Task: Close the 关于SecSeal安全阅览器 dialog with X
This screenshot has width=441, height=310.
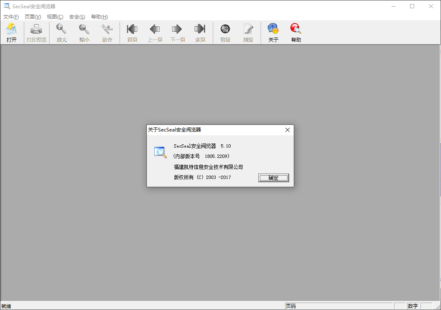Action: pos(288,130)
